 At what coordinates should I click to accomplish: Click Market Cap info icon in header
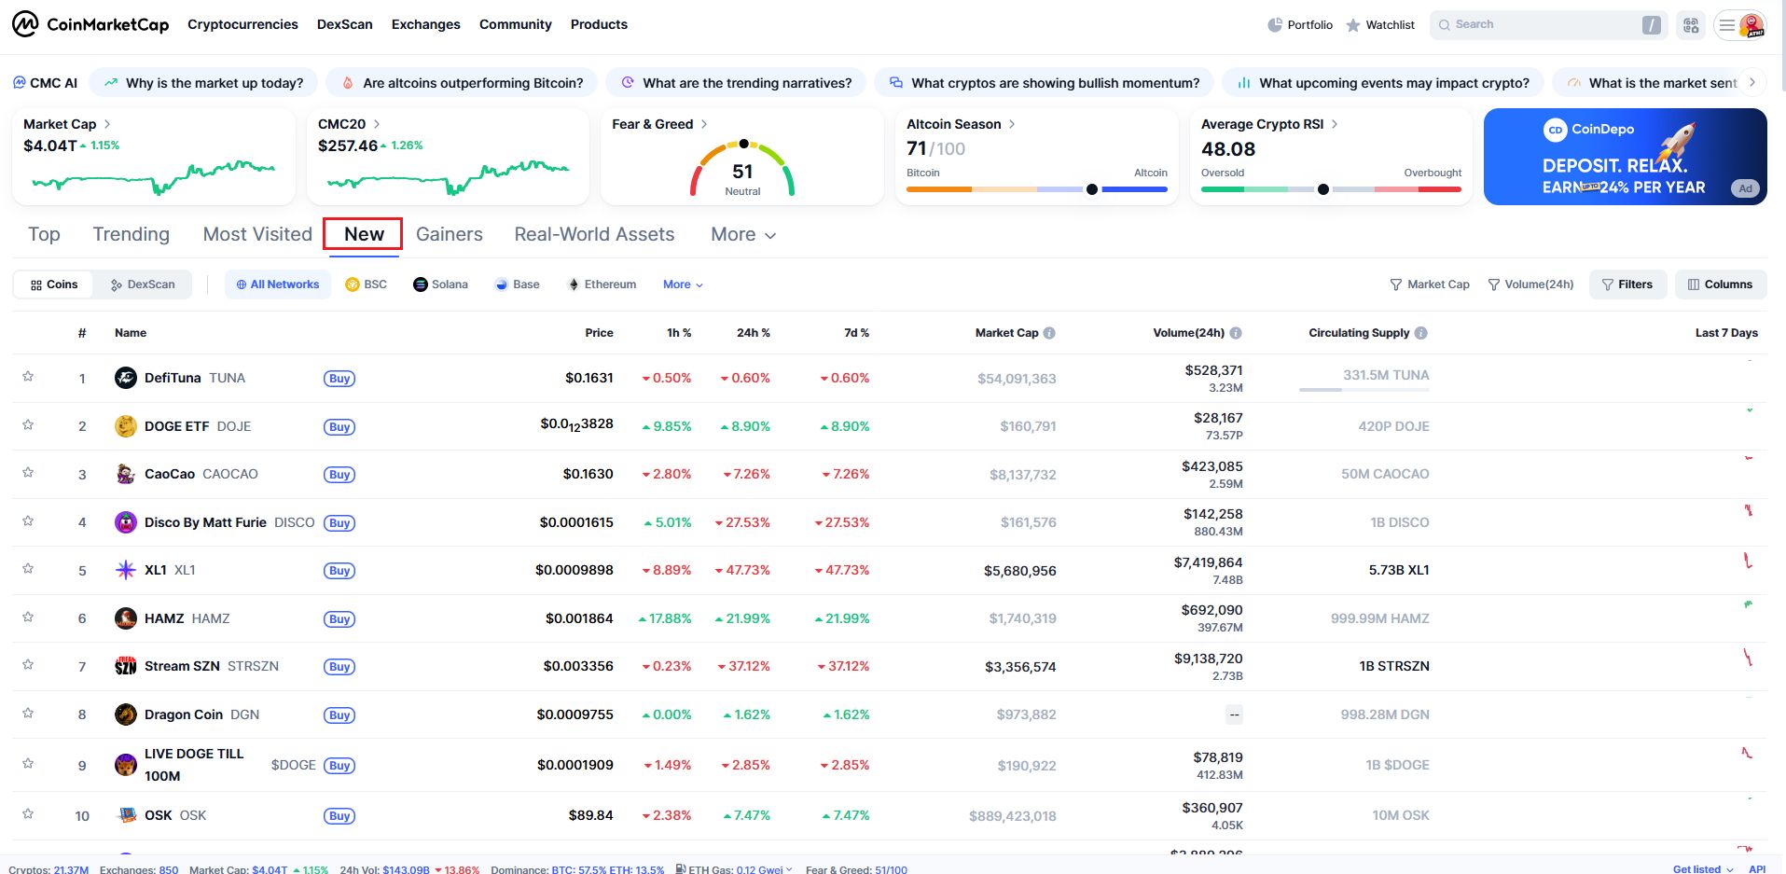click(1049, 333)
